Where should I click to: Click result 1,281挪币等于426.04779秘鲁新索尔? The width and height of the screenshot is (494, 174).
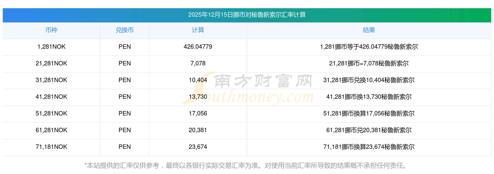pyautogui.click(x=369, y=47)
